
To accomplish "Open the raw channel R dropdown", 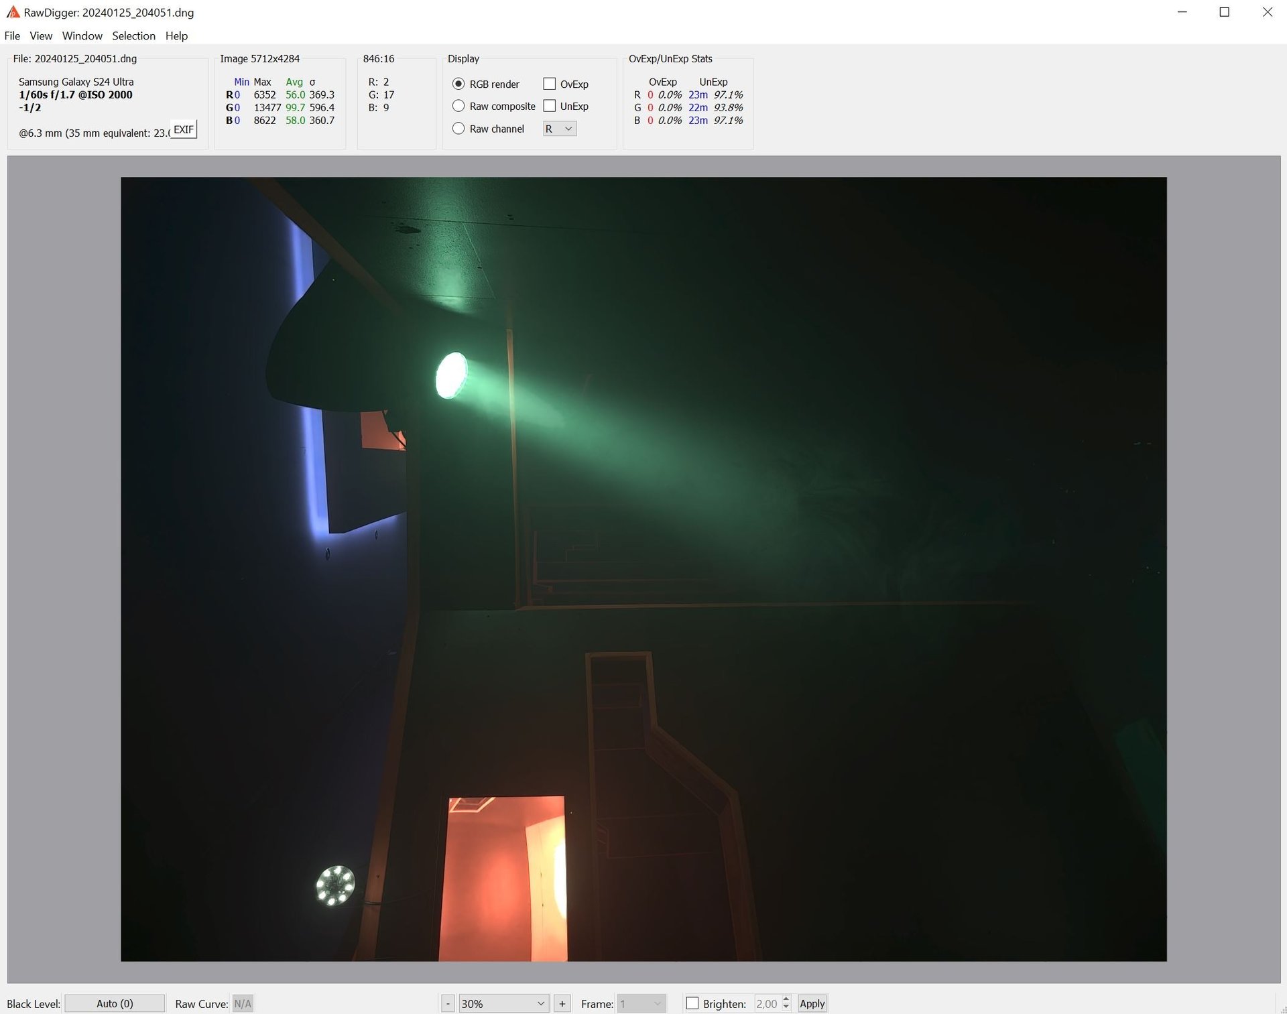I will (559, 129).
